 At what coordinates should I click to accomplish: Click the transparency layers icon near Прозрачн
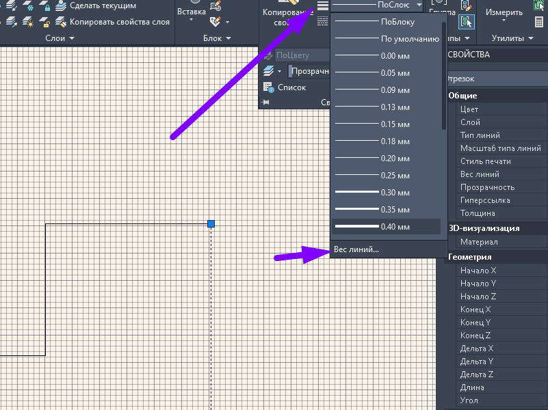[268, 71]
